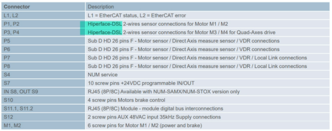Click the Description column header
332x131 pixels.
click(x=207, y=7)
